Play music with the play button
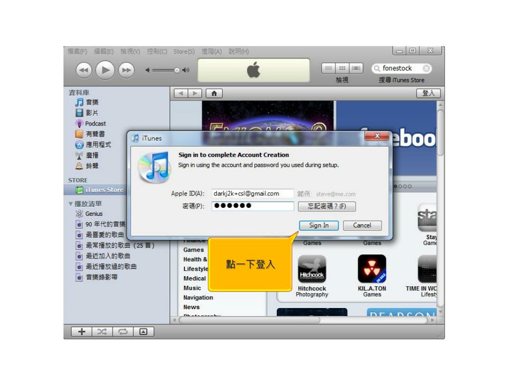Image resolution: width=508 pixels, height=381 pixels. [x=105, y=70]
